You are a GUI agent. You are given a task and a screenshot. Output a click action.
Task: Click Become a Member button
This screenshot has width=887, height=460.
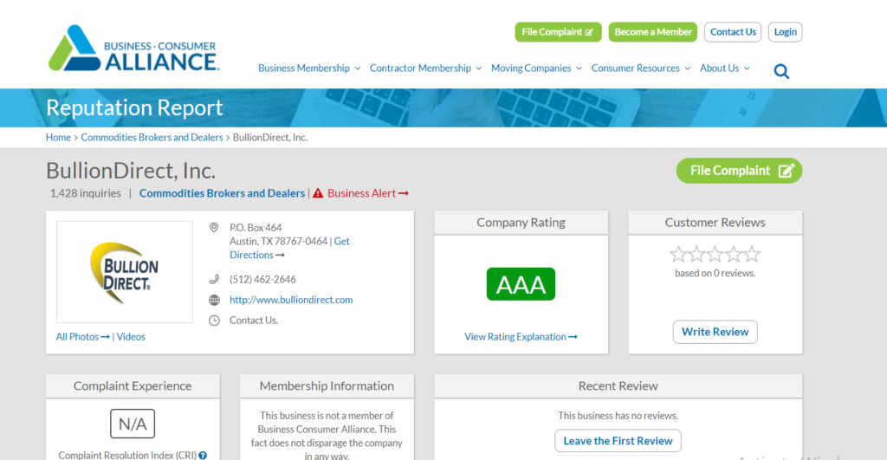[653, 32]
